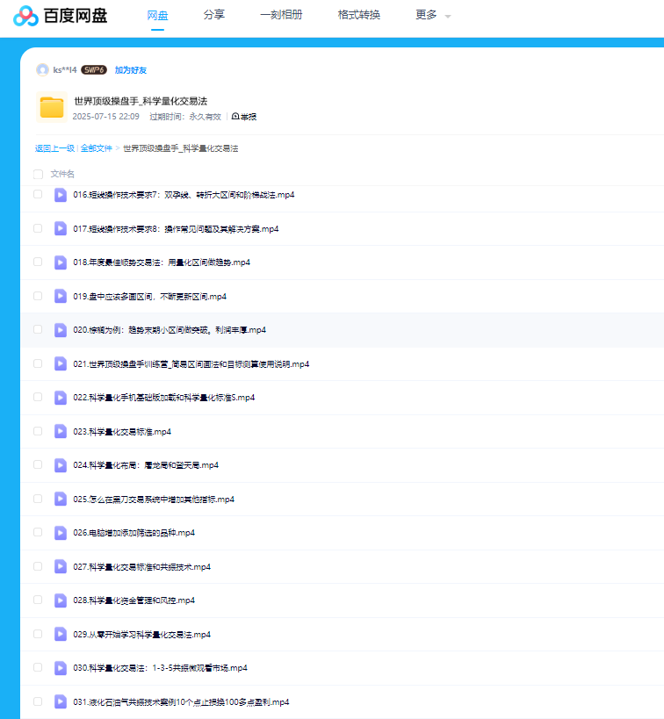The image size is (664, 719).
Task: Open the 格式转换 tab
Action: click(x=358, y=15)
